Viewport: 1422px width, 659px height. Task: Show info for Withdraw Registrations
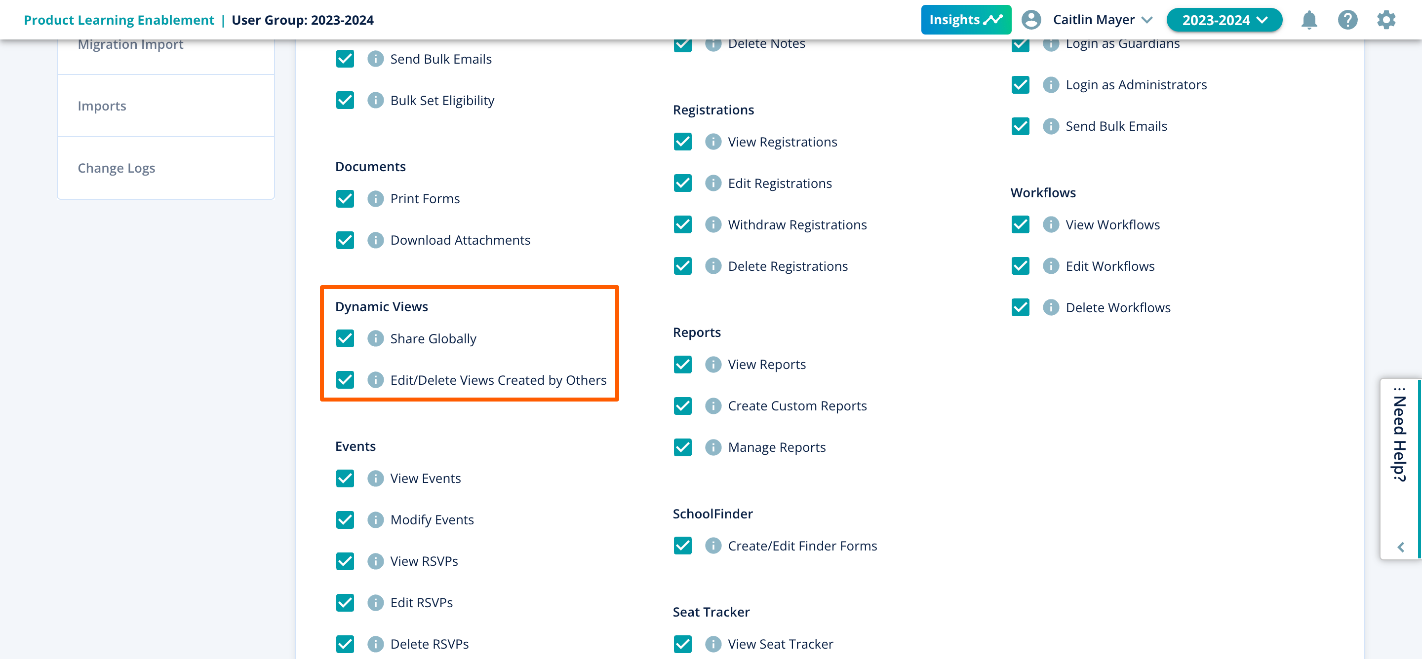[712, 224]
